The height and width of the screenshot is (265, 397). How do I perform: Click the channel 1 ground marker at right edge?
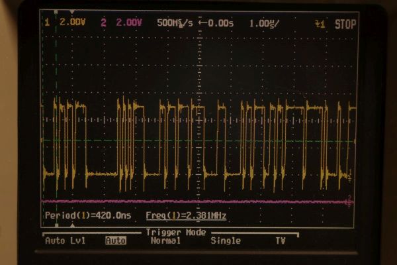tap(350, 175)
